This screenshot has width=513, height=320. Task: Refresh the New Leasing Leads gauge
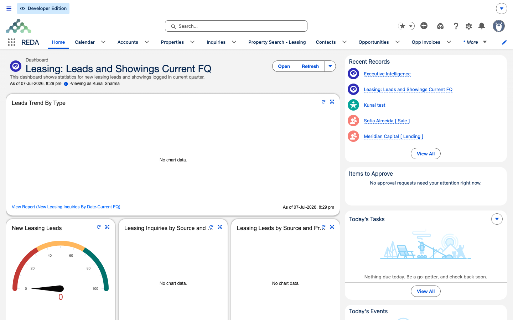pos(99,227)
